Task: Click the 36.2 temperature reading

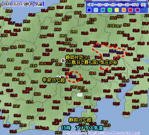Action: click(106, 55)
